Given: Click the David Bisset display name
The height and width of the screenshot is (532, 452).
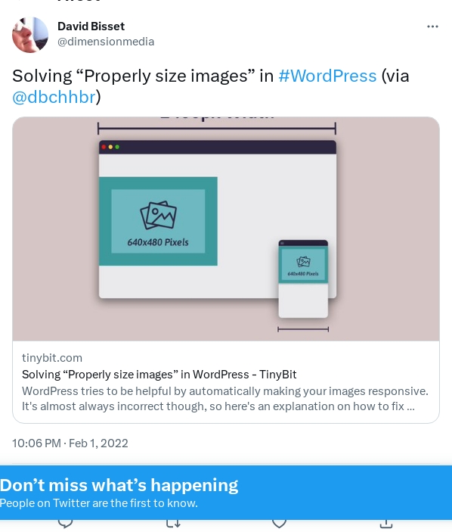Looking at the screenshot, I should coord(91,26).
